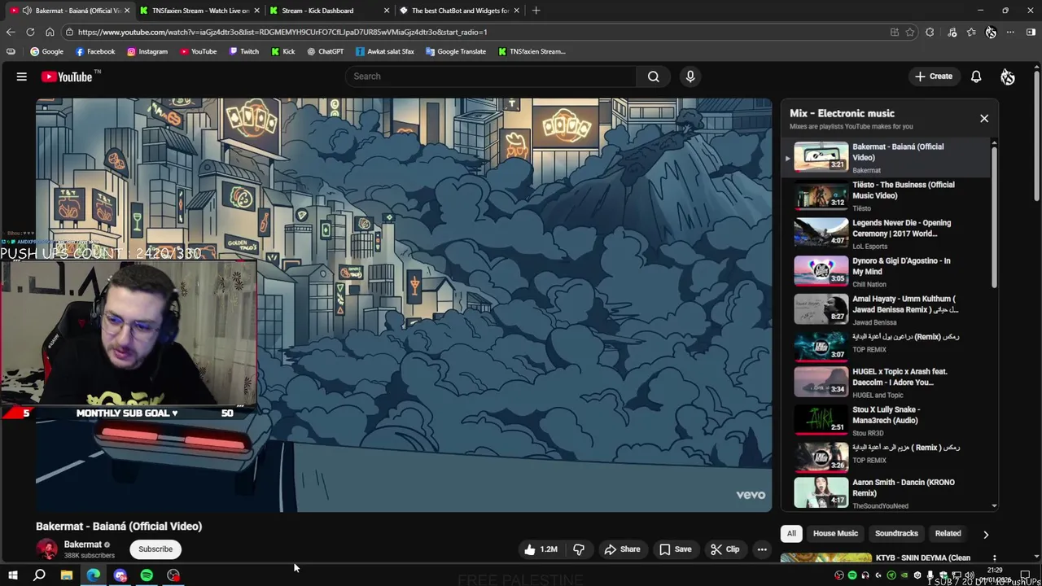Screen dimensions: 1042x586
Task: Like the Bakermat video
Action: point(541,549)
